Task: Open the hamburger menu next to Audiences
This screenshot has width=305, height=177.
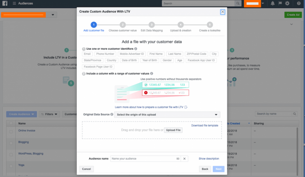Action: pos(14,3)
